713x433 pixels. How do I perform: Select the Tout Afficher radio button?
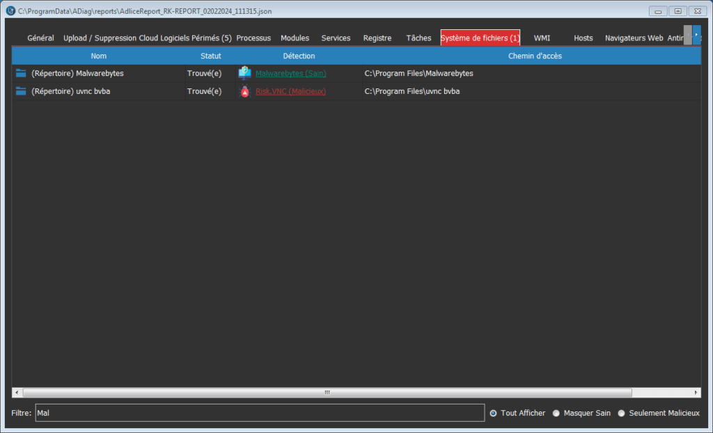pyautogui.click(x=494, y=413)
